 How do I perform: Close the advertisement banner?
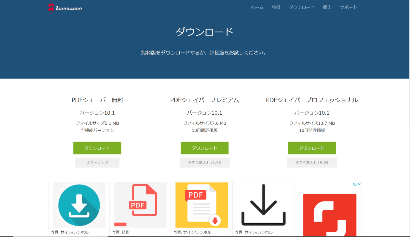[359, 184]
